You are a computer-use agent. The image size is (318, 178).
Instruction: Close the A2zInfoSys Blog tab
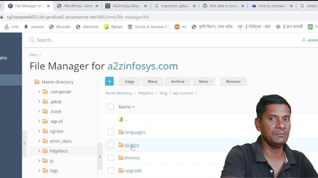point(146,6)
